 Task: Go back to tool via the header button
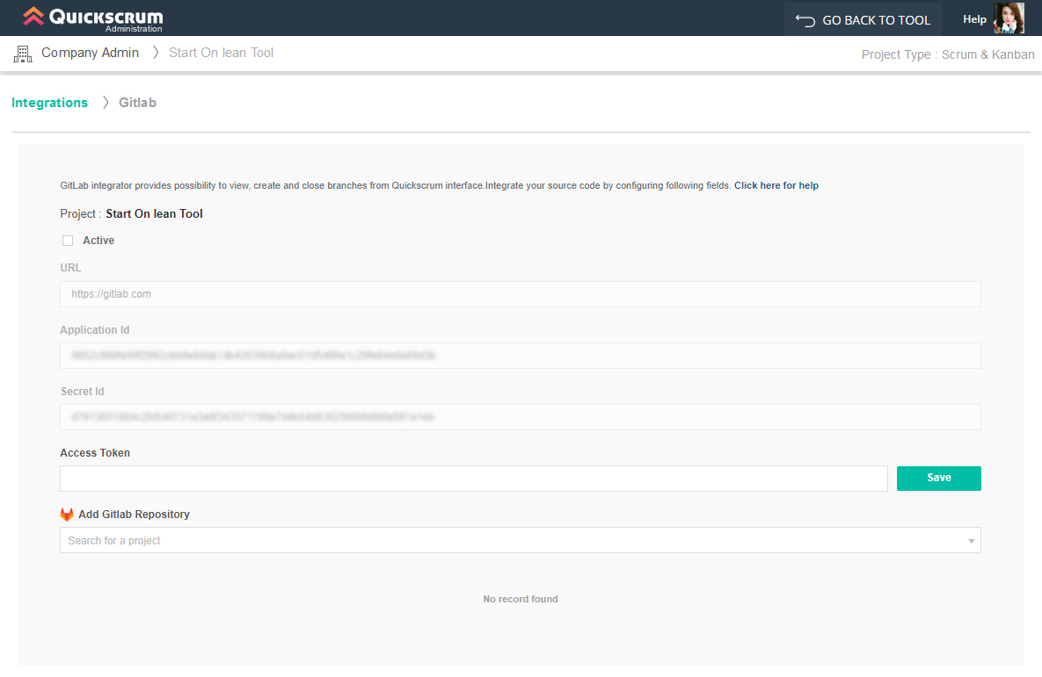tap(863, 20)
